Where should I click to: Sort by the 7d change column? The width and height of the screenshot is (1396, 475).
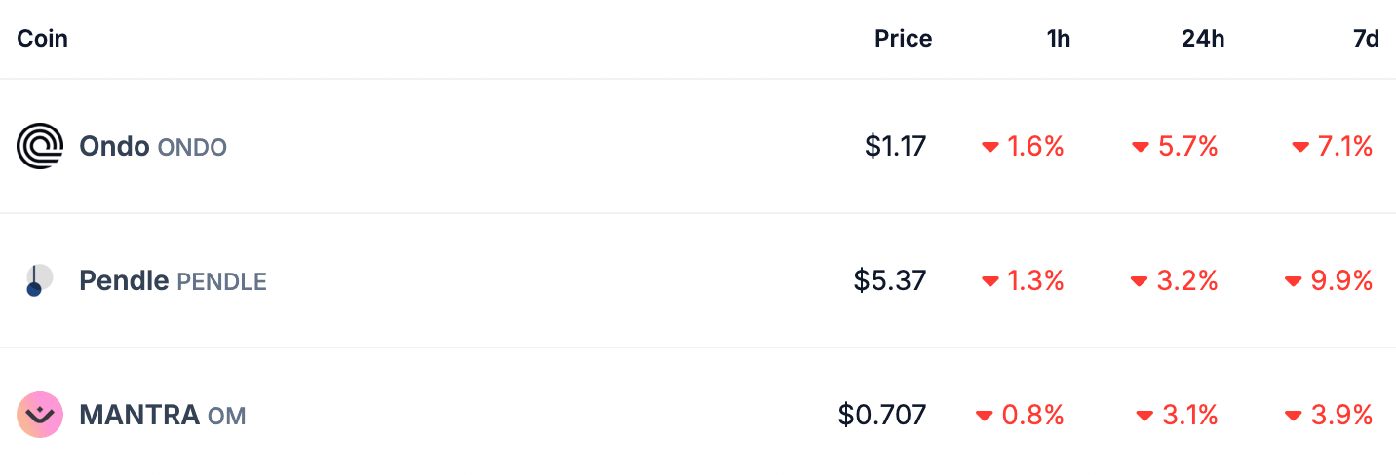(1367, 39)
